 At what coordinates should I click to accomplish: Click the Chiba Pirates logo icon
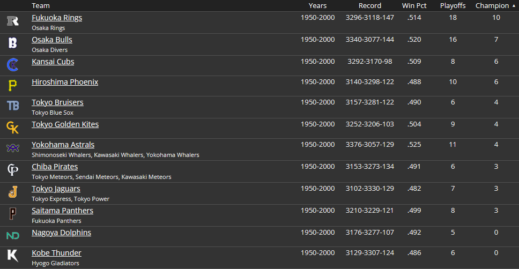click(13, 170)
